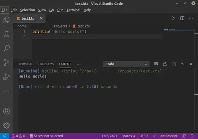
Task: Clear the output panel
Action: [x=156, y=64]
